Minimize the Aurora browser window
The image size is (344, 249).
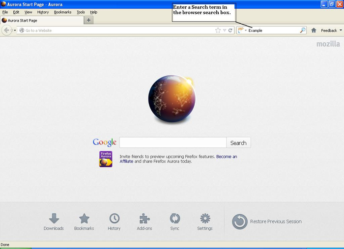(x=324, y=4)
